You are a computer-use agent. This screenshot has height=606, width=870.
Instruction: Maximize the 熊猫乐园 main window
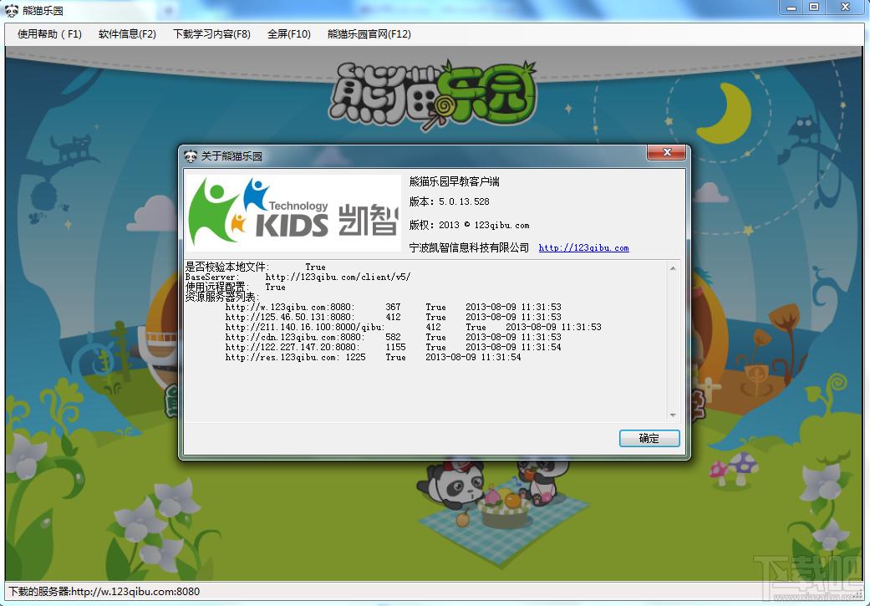pos(814,8)
